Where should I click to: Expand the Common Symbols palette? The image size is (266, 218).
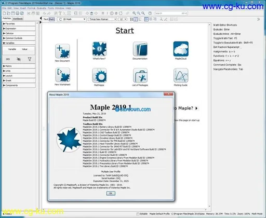coord(19,38)
